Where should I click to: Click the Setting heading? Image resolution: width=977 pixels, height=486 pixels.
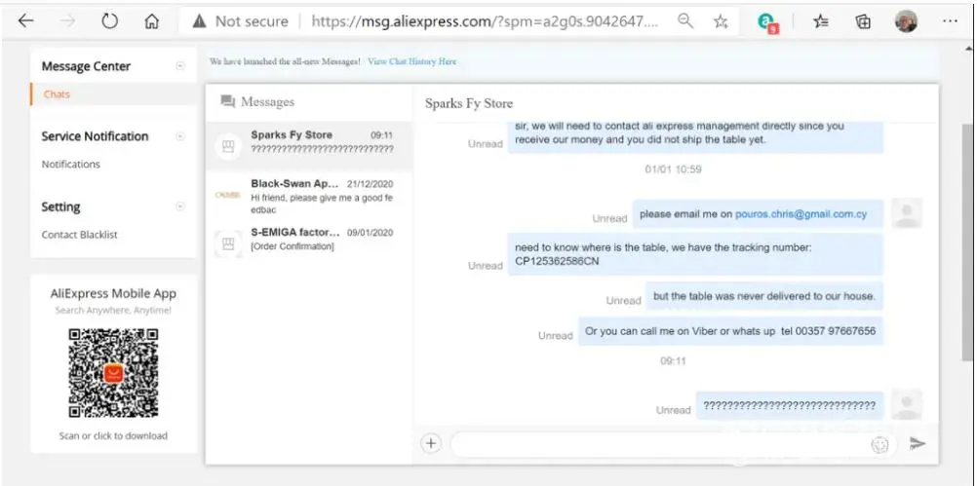click(x=60, y=206)
